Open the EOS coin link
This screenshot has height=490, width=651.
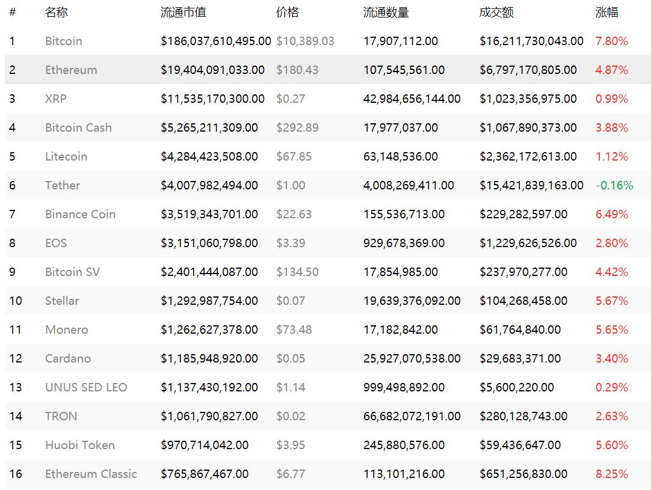(x=56, y=243)
